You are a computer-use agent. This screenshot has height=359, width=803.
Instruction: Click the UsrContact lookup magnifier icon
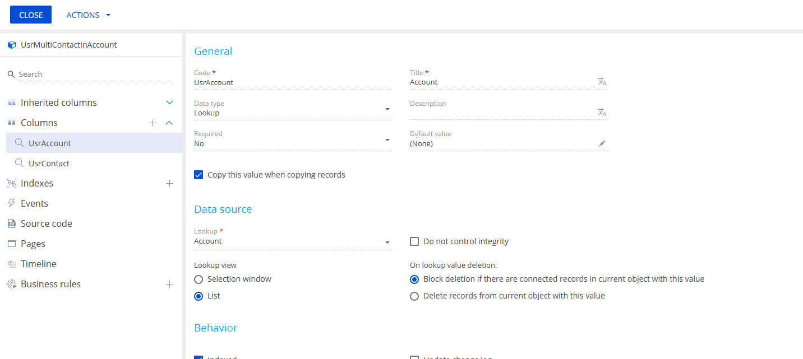click(x=20, y=163)
